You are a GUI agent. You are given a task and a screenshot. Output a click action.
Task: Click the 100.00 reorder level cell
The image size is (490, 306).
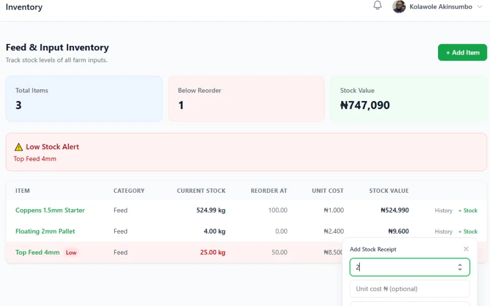tap(278, 210)
